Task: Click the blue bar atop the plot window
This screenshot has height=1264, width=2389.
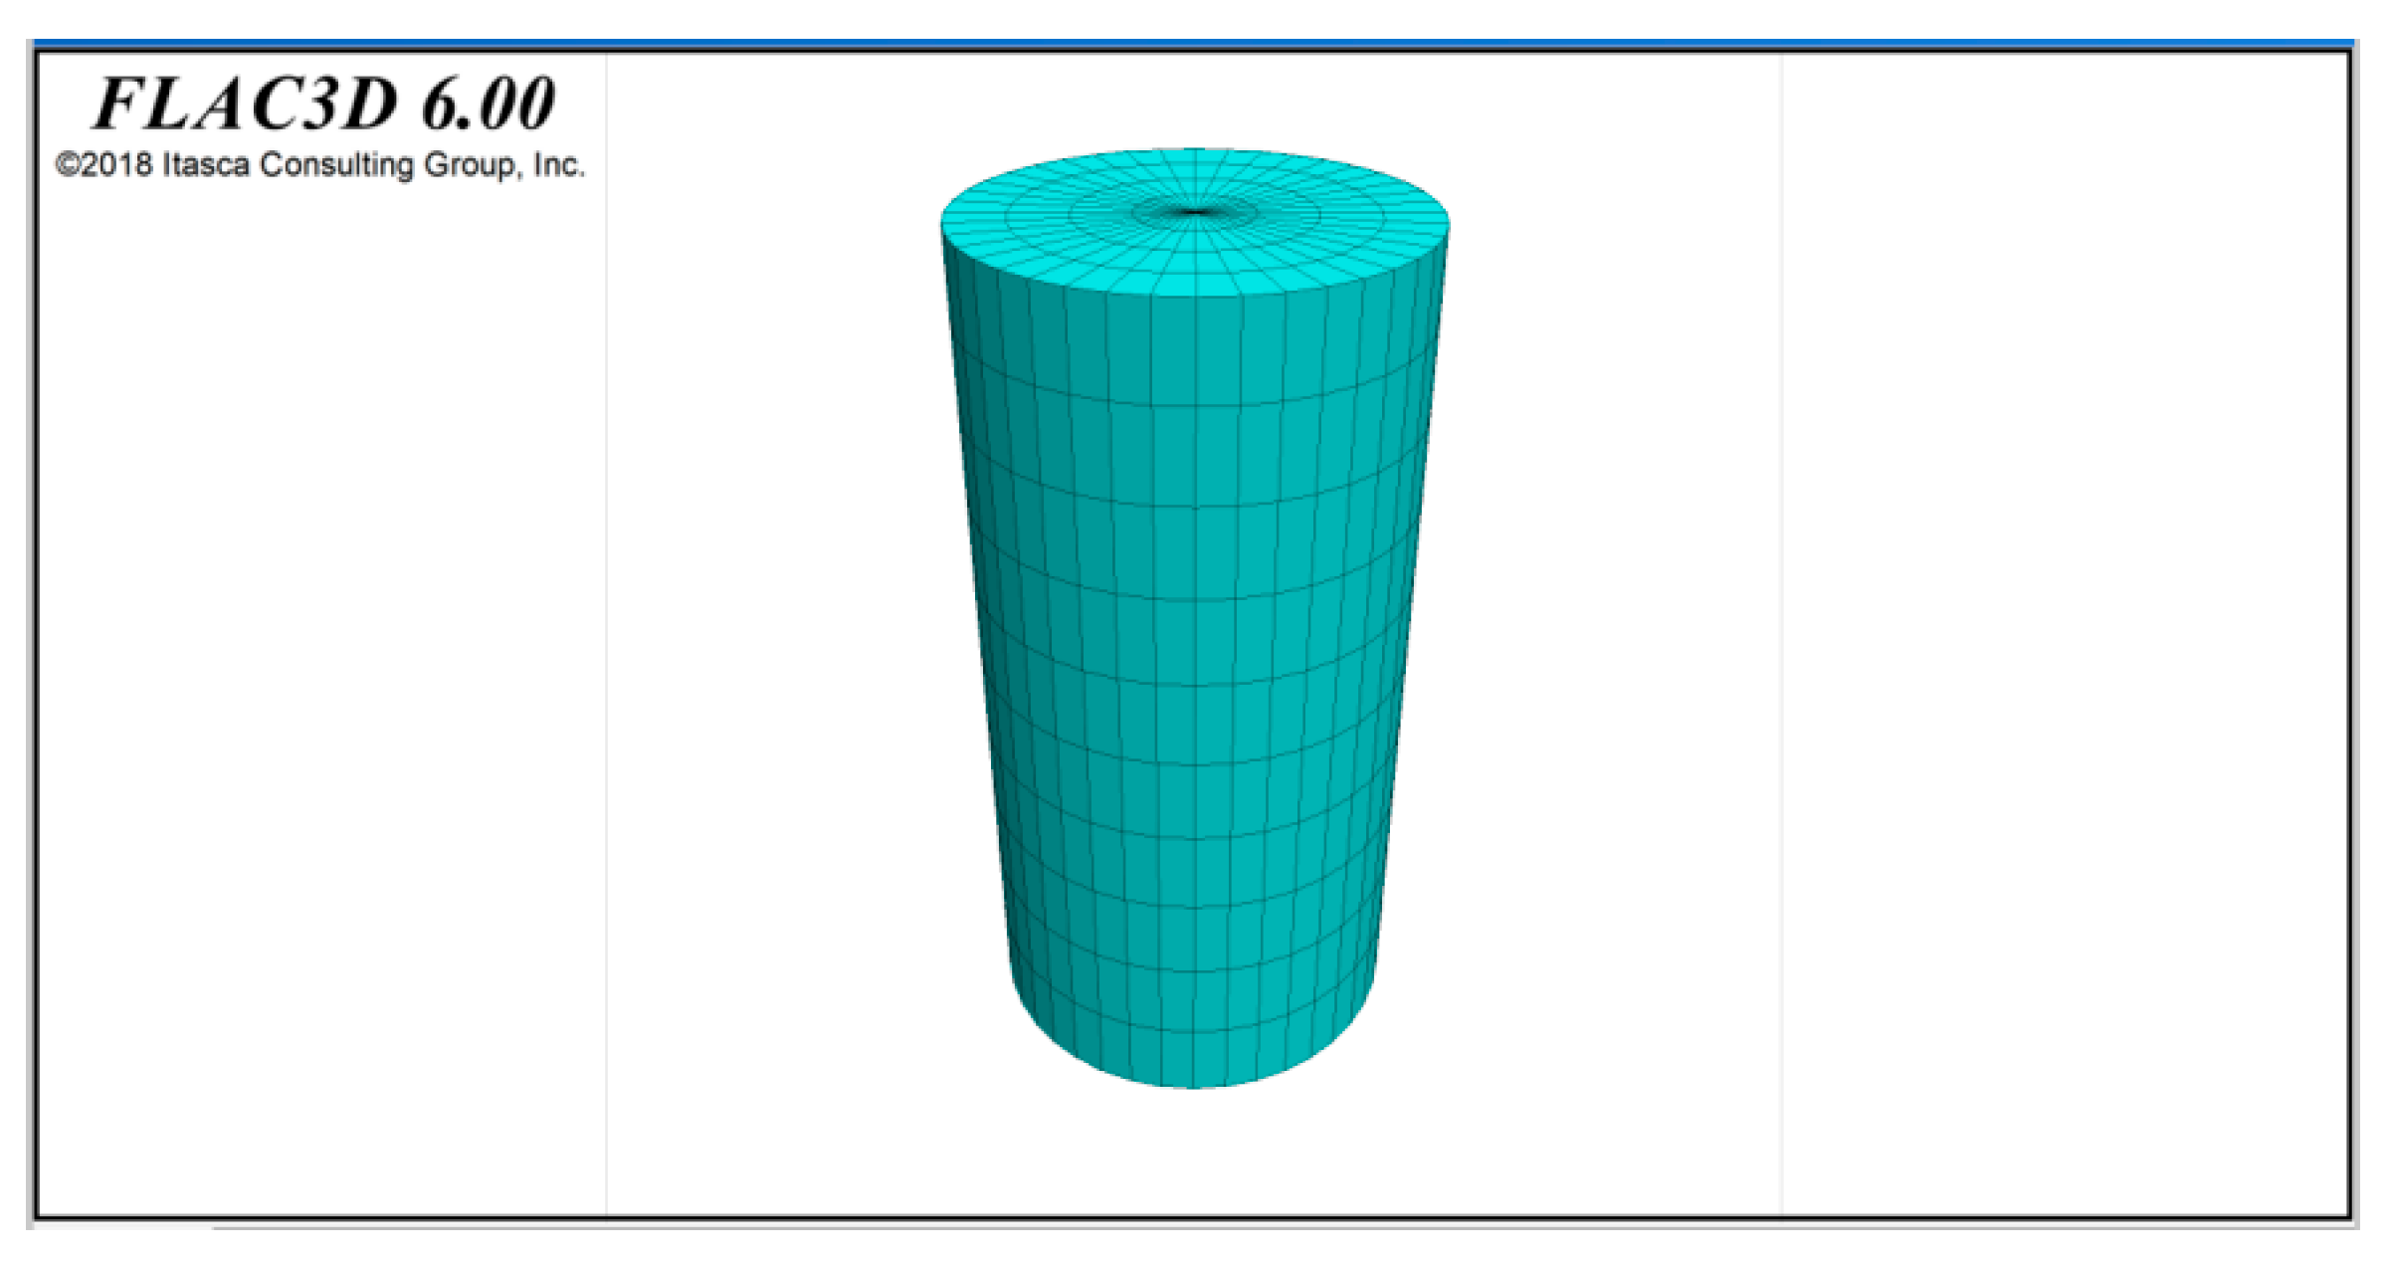Action: coord(1194,44)
